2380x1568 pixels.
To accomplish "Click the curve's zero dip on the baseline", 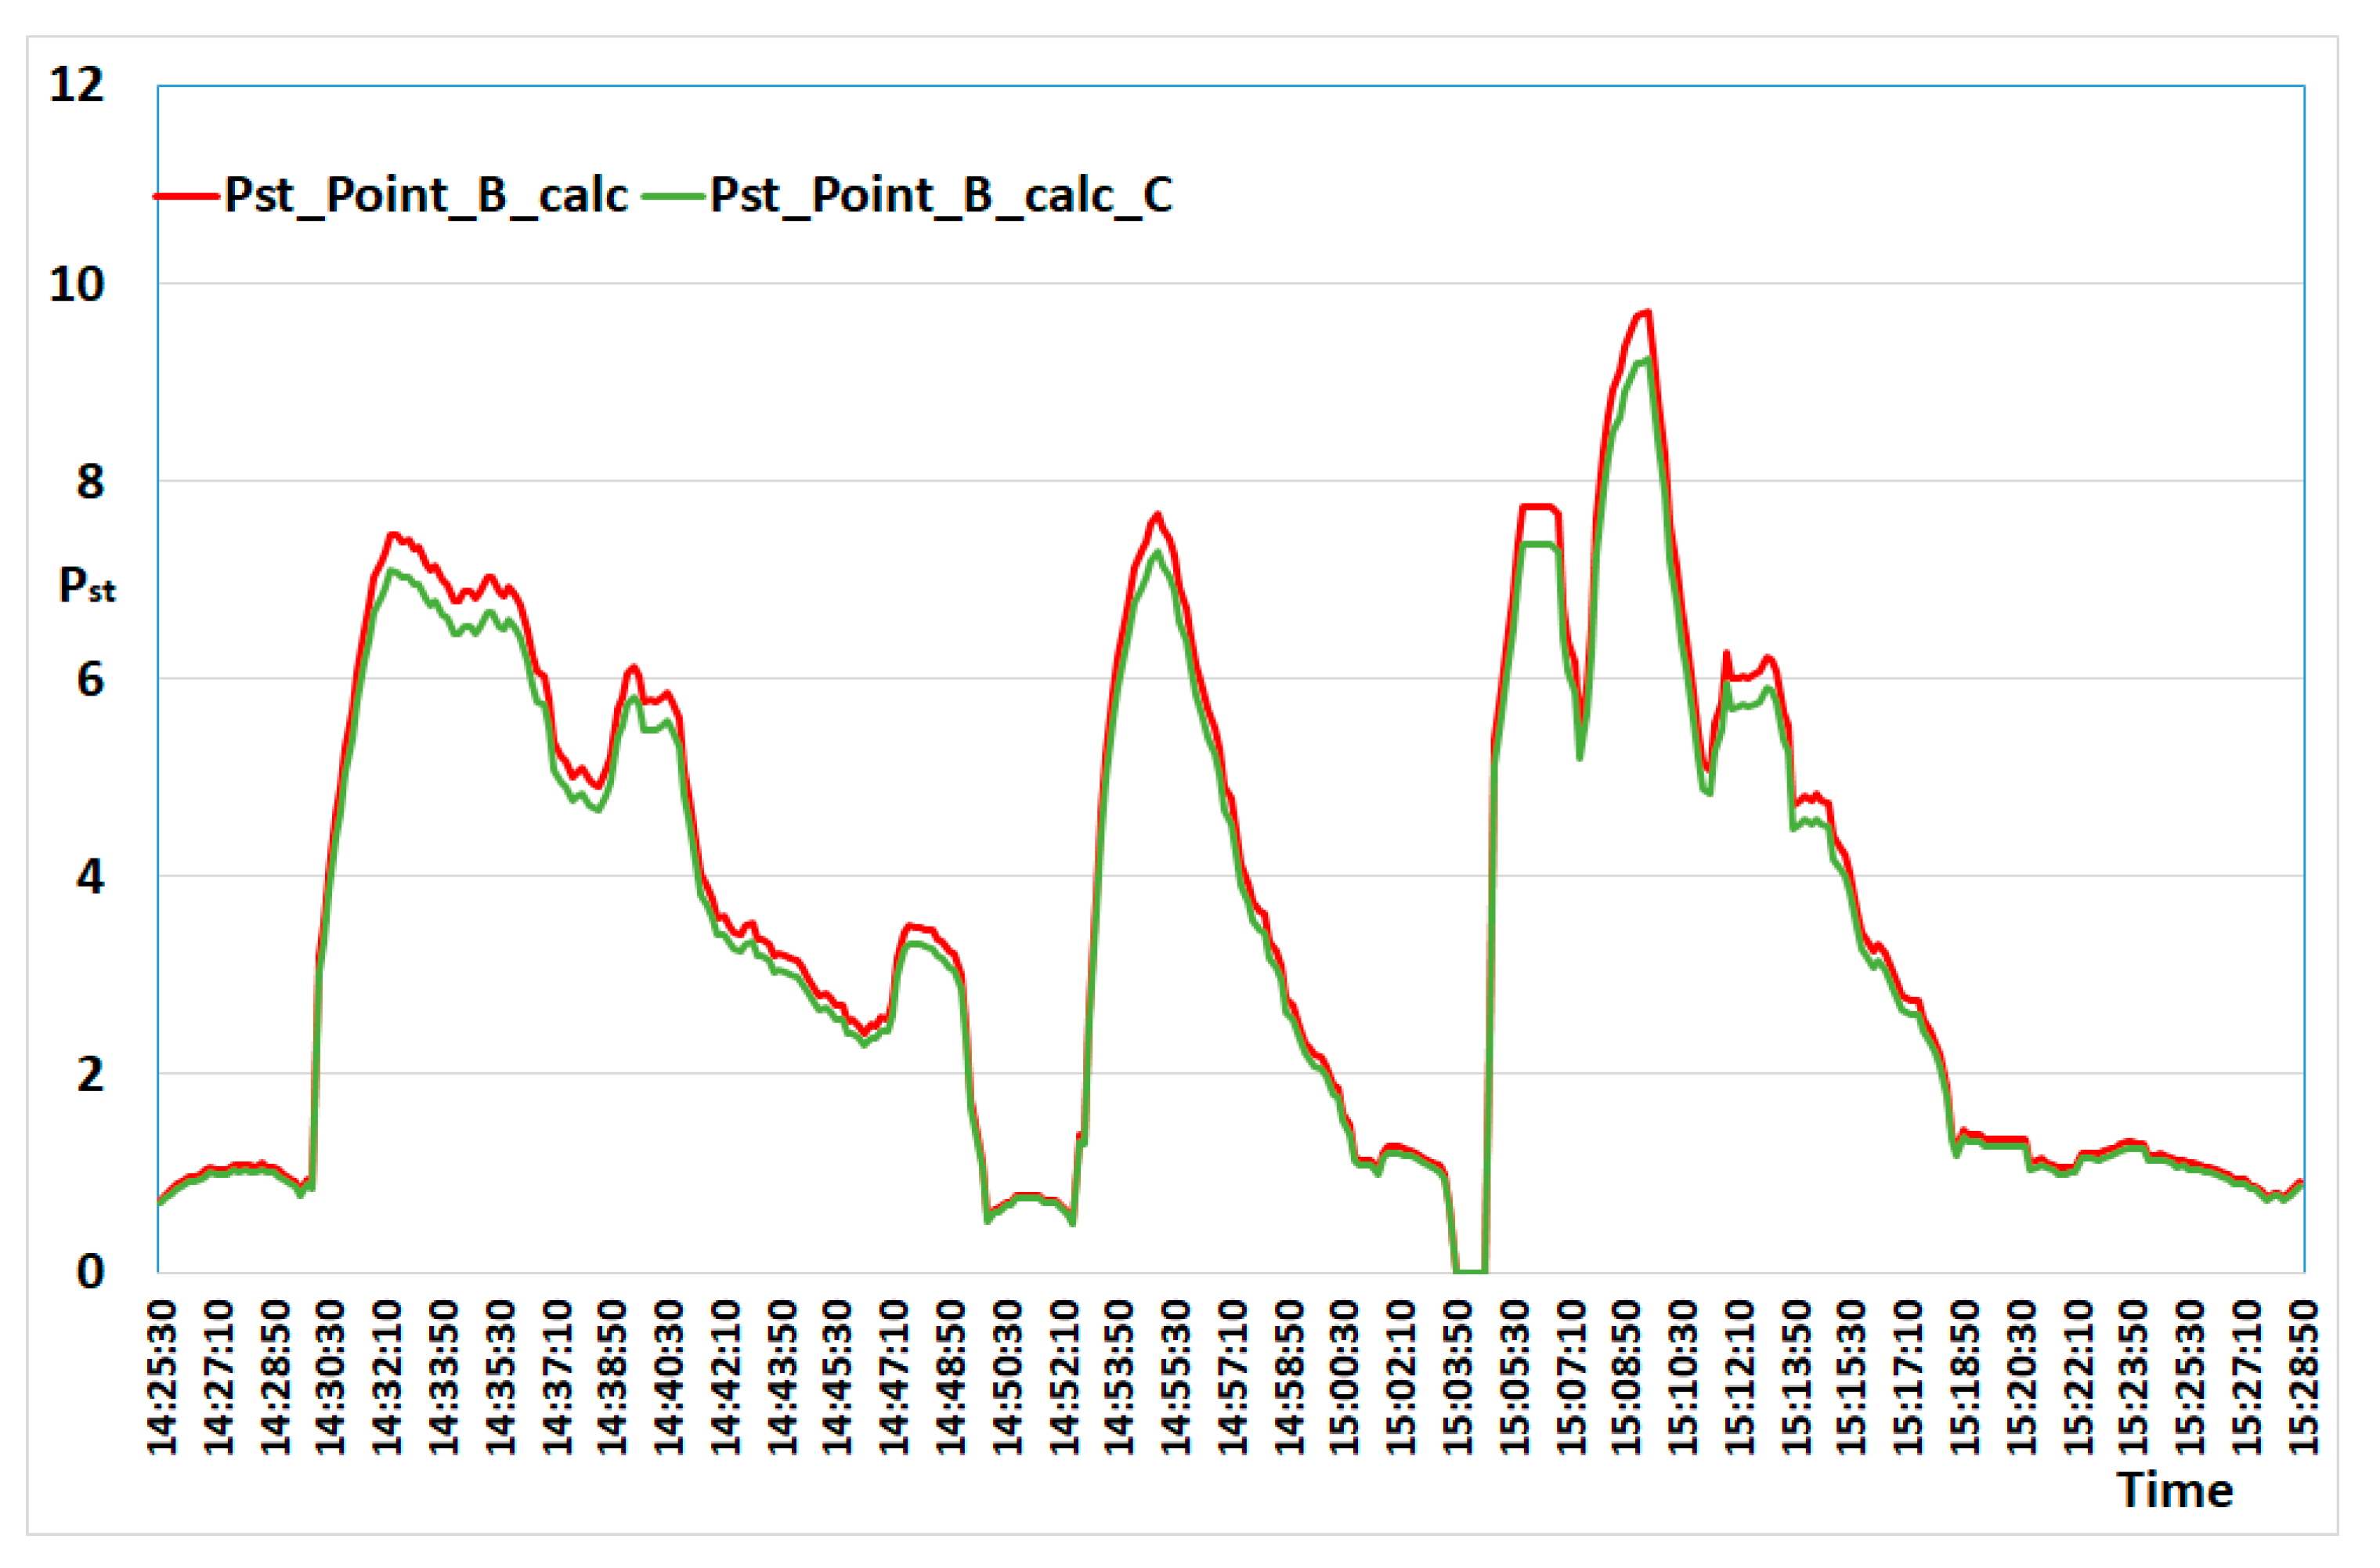I will 1470,1271.
